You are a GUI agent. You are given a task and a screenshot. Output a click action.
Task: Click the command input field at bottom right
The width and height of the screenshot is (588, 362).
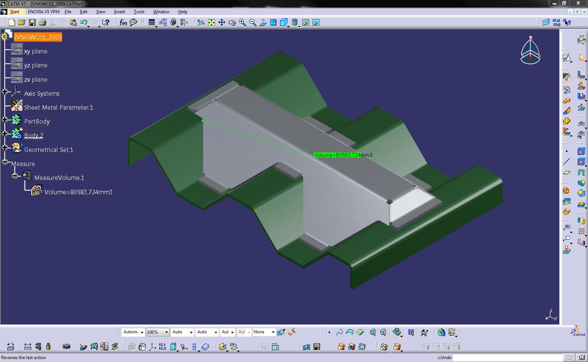click(508, 357)
